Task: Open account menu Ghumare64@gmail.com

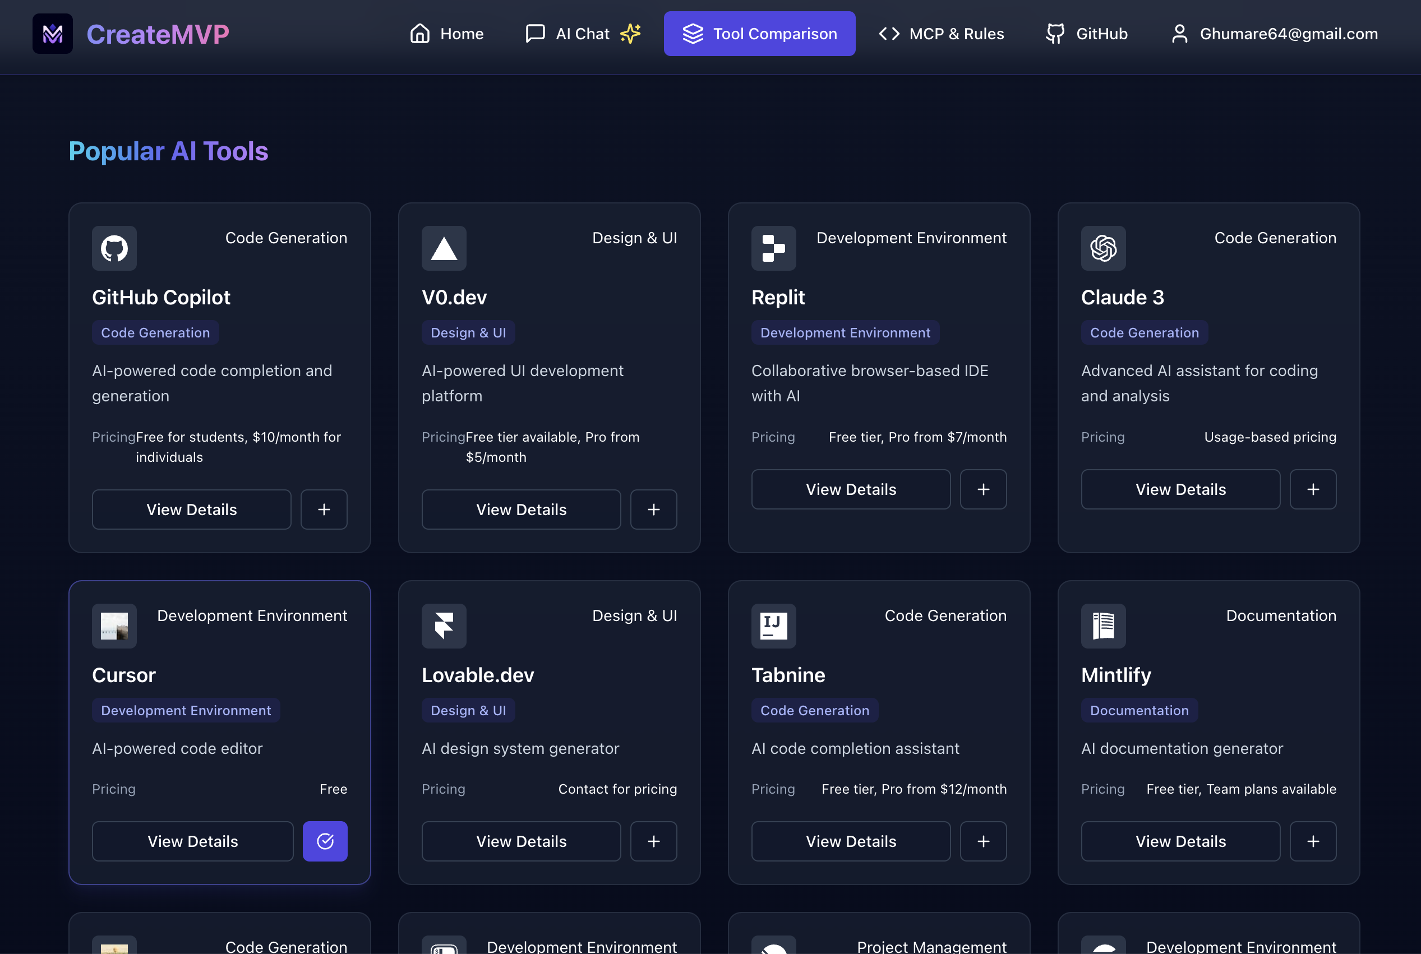Action: coord(1274,34)
